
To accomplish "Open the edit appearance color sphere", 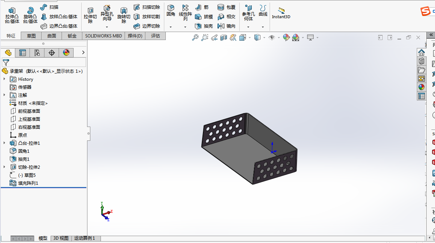I will coord(286,37).
